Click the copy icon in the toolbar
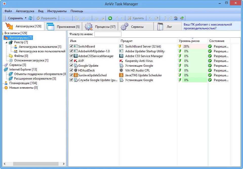 77,18
